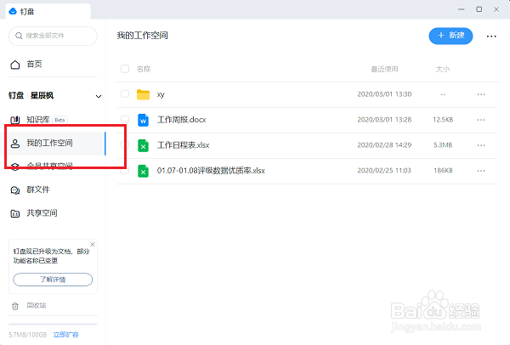Sort by 最近使用 column header

pos(384,69)
